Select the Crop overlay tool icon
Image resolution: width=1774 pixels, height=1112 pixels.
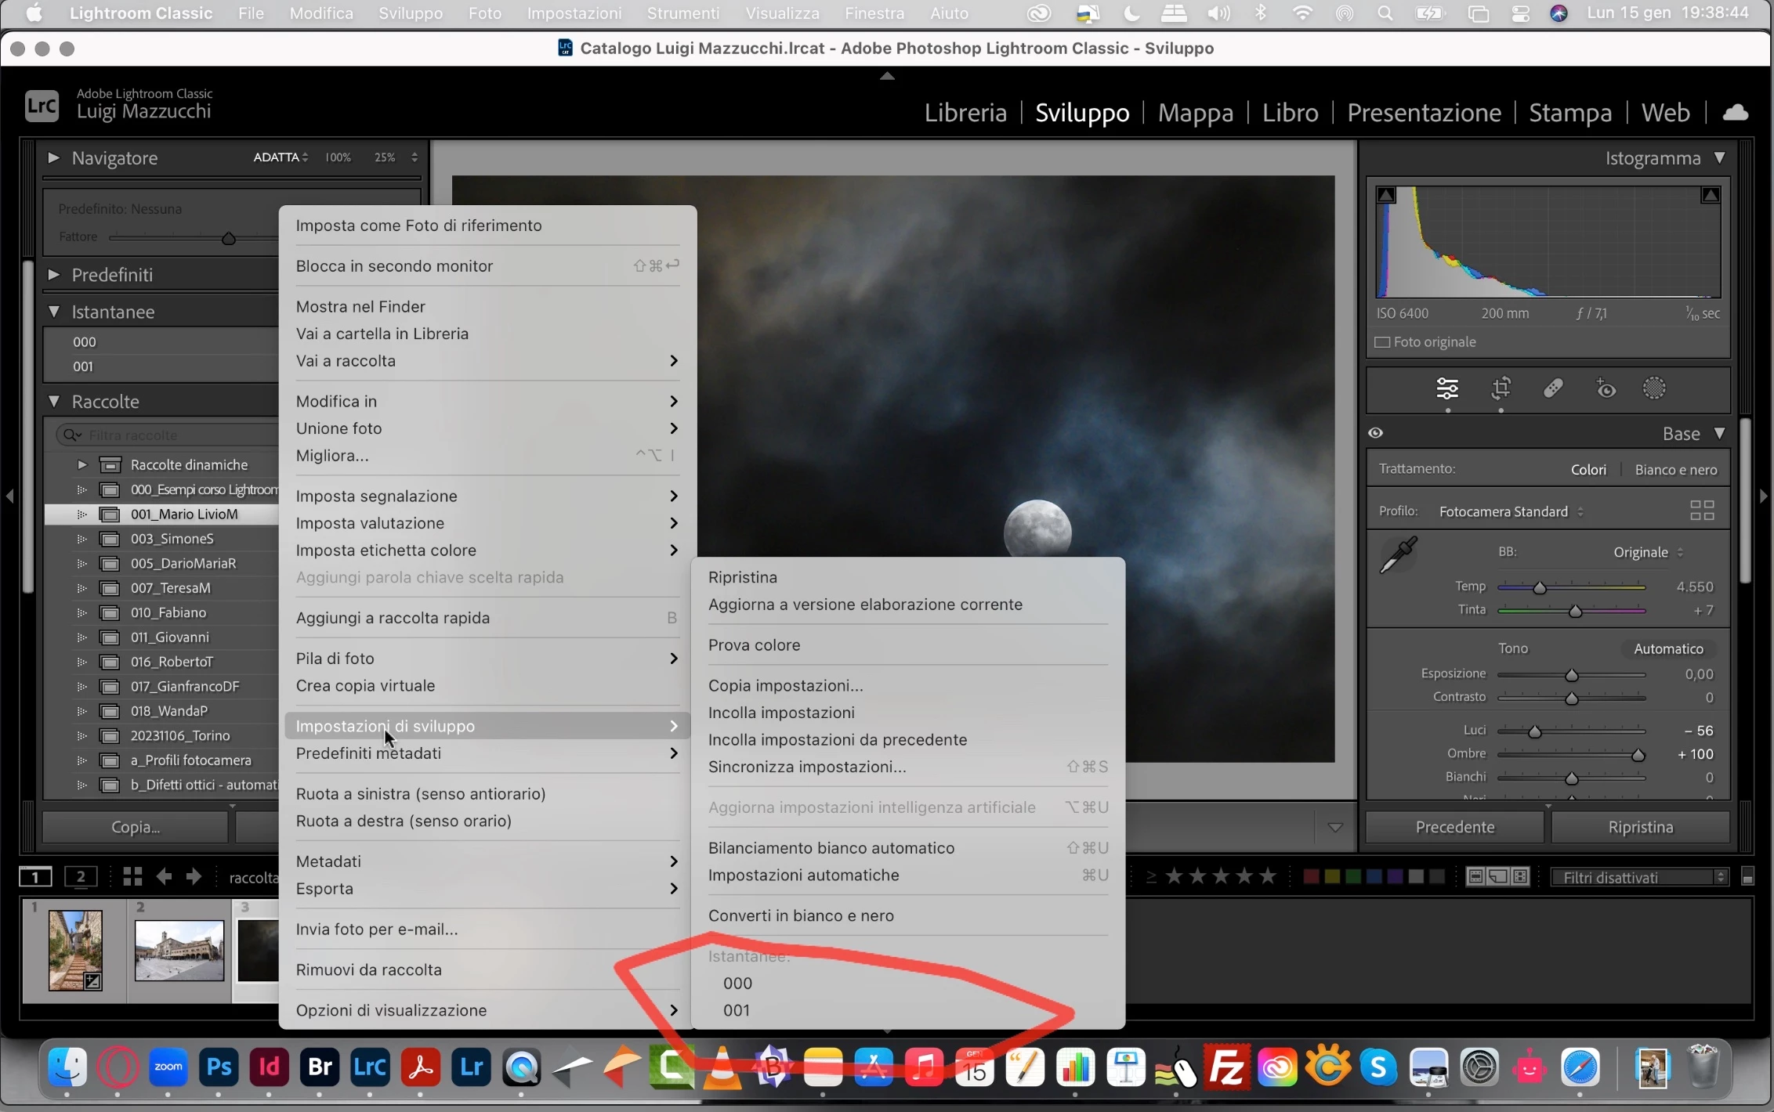tap(1501, 388)
